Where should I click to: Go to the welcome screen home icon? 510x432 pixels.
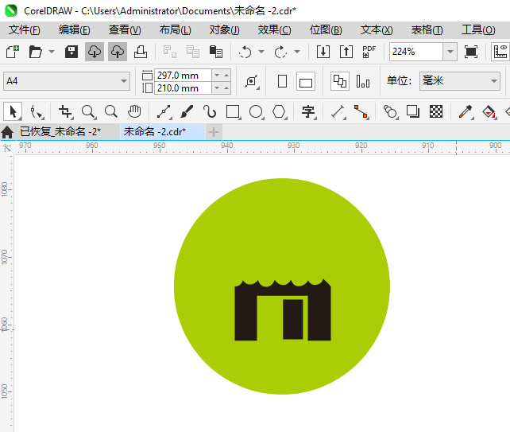7,132
